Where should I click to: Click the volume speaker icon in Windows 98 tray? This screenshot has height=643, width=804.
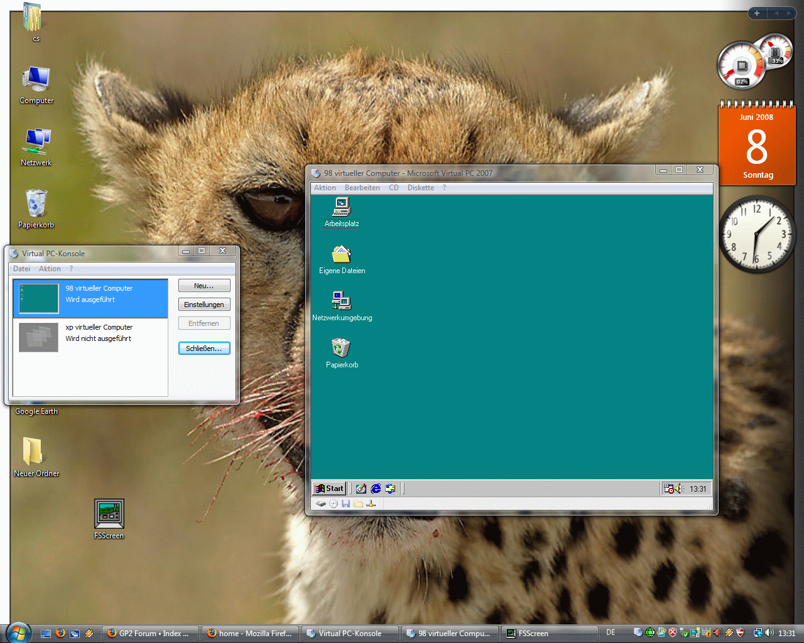tap(679, 489)
